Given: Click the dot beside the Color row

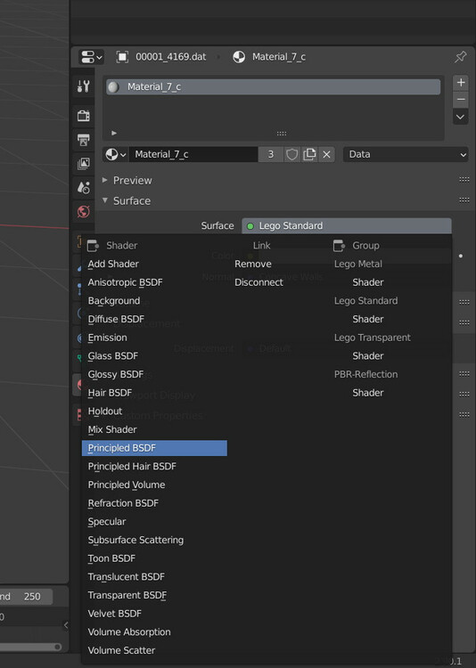Looking at the screenshot, I should [461, 256].
